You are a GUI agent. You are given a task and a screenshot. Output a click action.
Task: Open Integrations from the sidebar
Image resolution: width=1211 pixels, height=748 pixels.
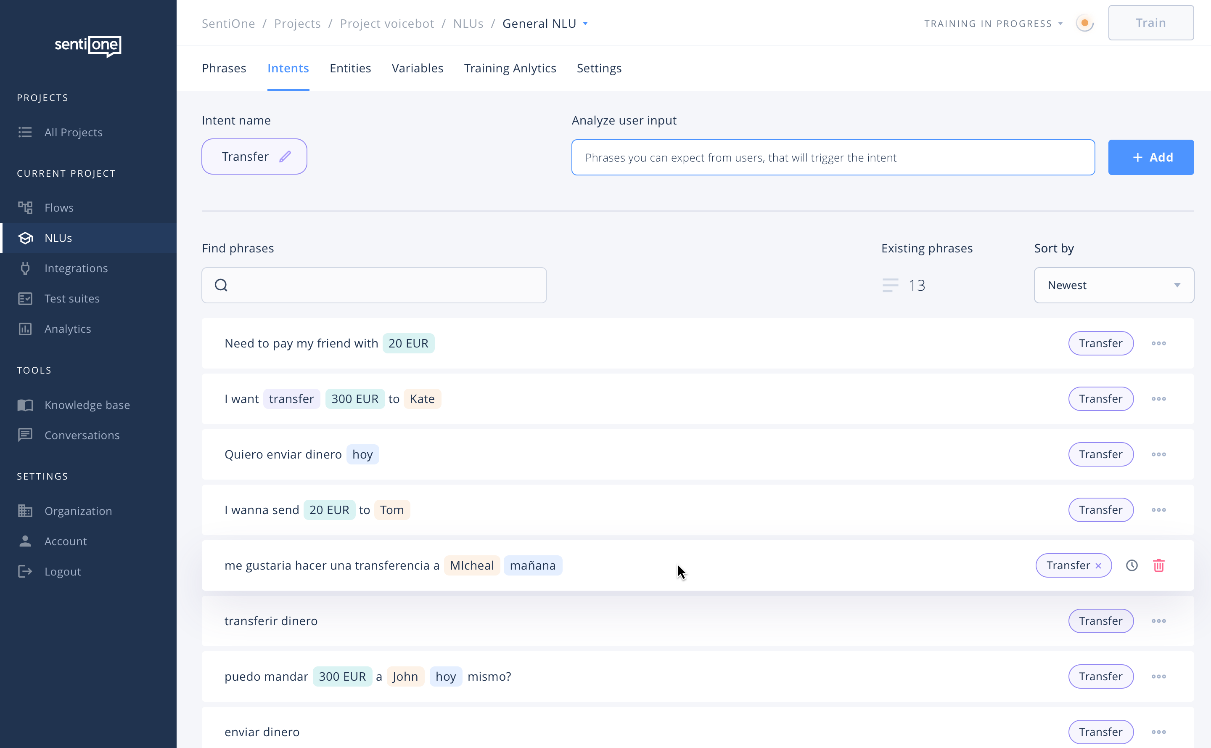(77, 268)
